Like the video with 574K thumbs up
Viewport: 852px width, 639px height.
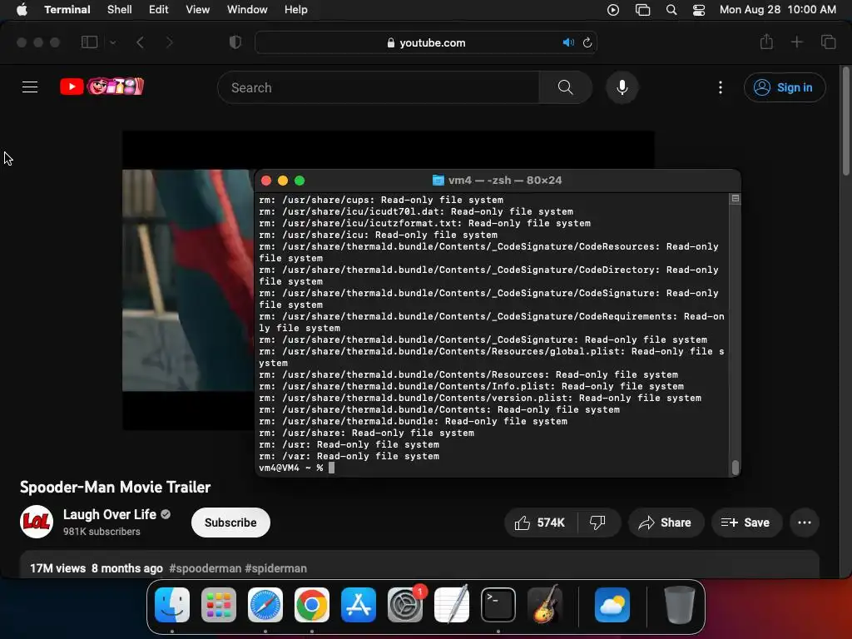[x=540, y=523]
